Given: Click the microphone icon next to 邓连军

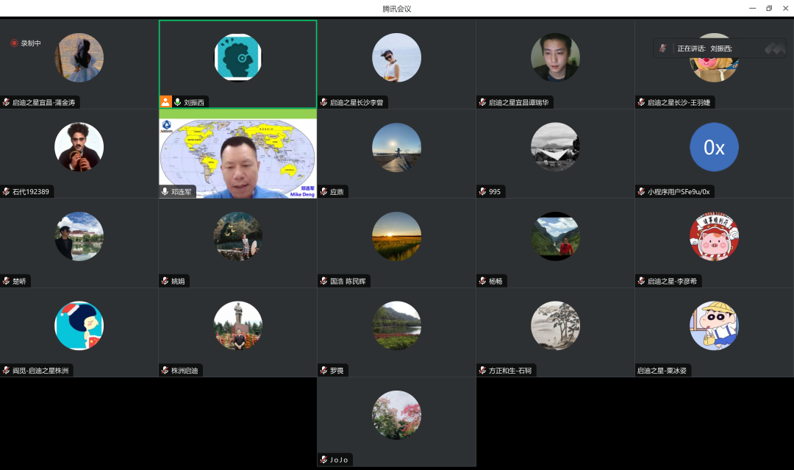Looking at the screenshot, I should tap(165, 192).
